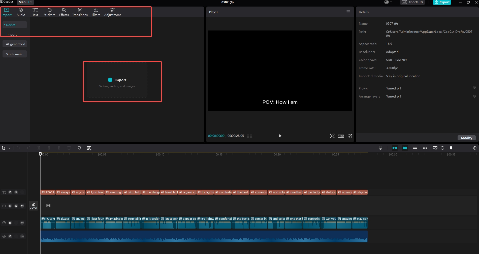The width and height of the screenshot is (479, 254).
Task: Toggle auto ripple mode in the timeline toolbar
Action: point(395,148)
